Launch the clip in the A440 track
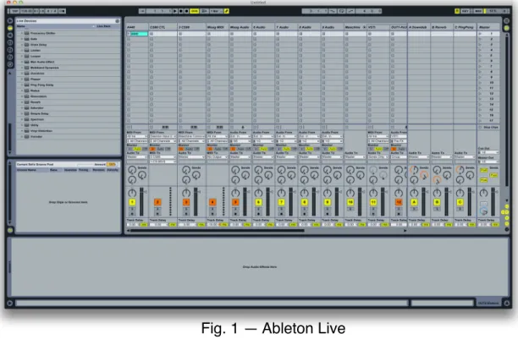The image size is (518, 339). tap(129, 34)
